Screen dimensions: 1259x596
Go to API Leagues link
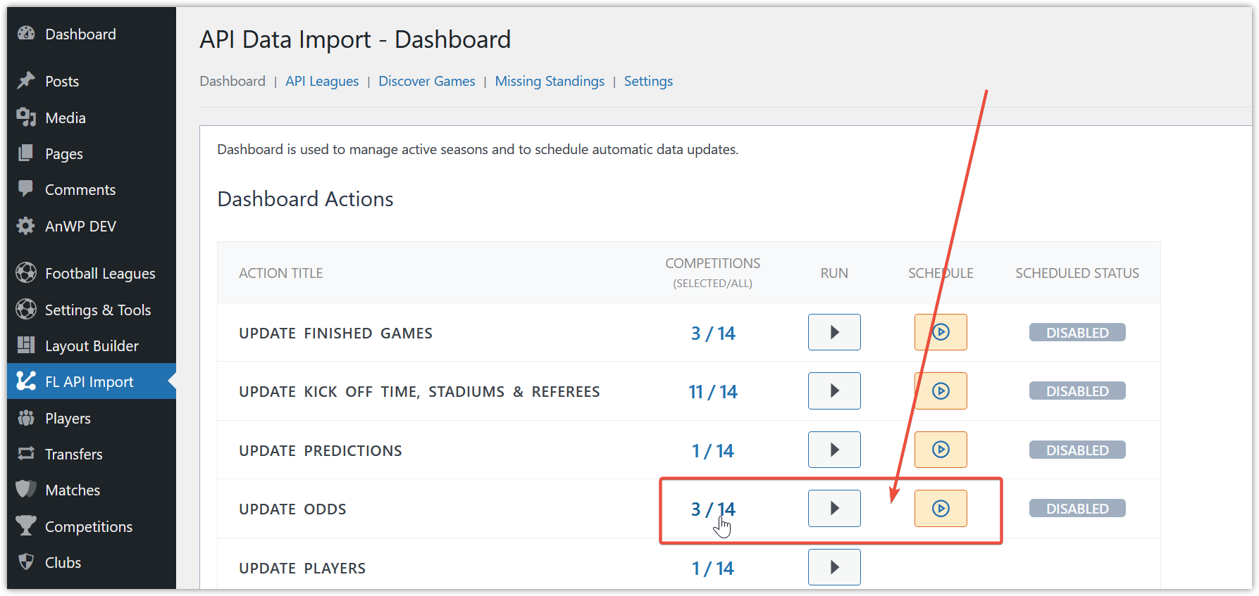click(x=322, y=81)
